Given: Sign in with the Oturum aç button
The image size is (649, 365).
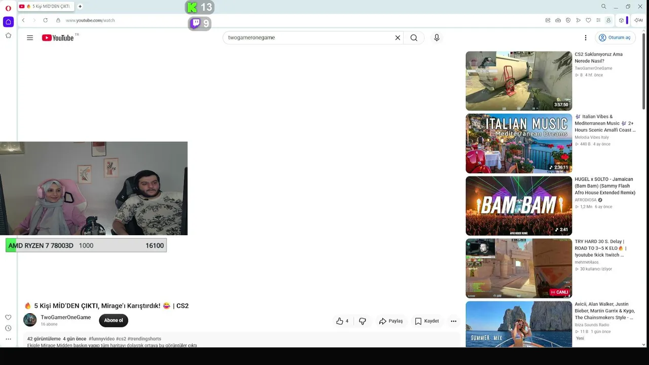Looking at the screenshot, I should (x=615, y=38).
